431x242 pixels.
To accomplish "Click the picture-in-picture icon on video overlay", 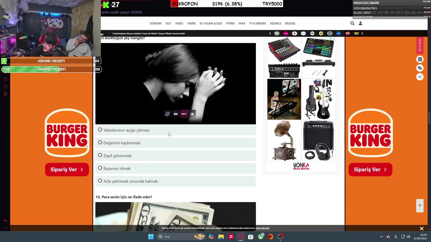I will pyautogui.click(x=167, y=114).
